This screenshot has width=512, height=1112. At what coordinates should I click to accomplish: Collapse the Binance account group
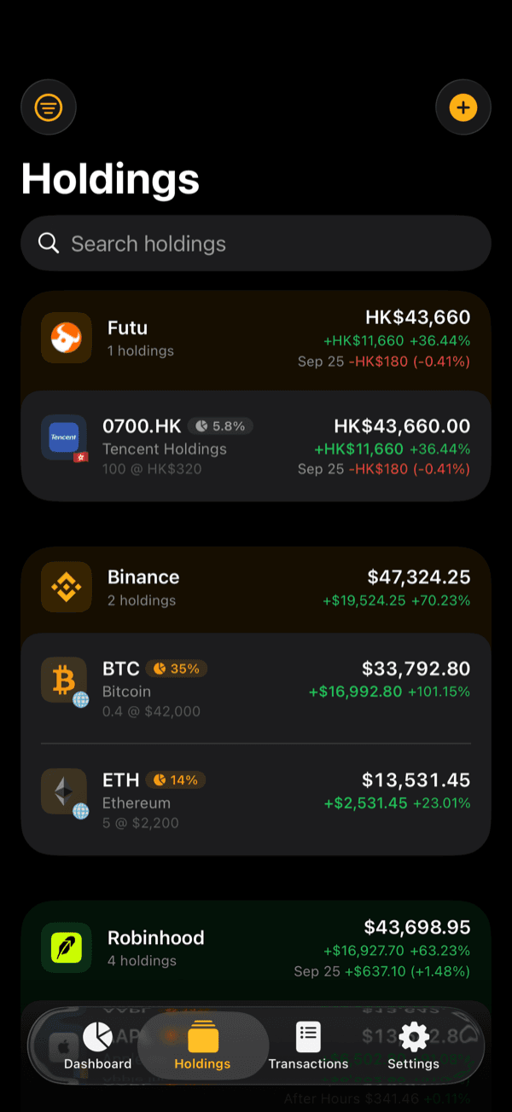256,589
